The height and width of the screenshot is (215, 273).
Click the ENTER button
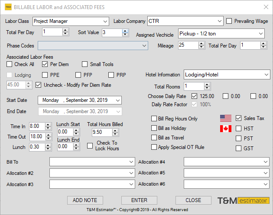(x=139, y=200)
